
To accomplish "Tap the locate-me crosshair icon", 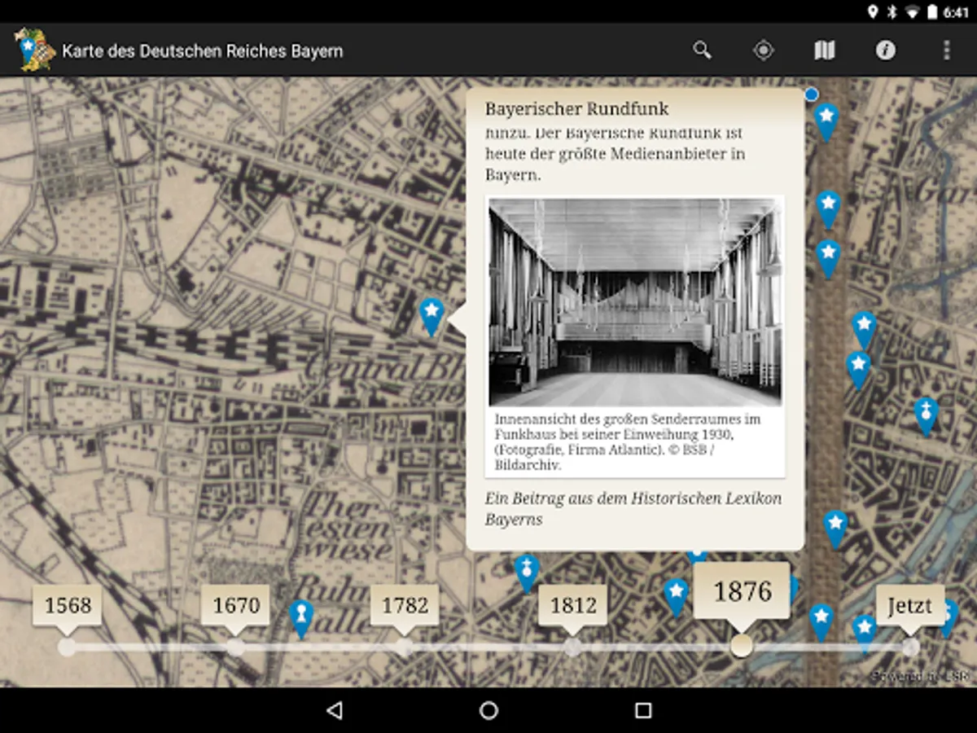I will coord(763,50).
